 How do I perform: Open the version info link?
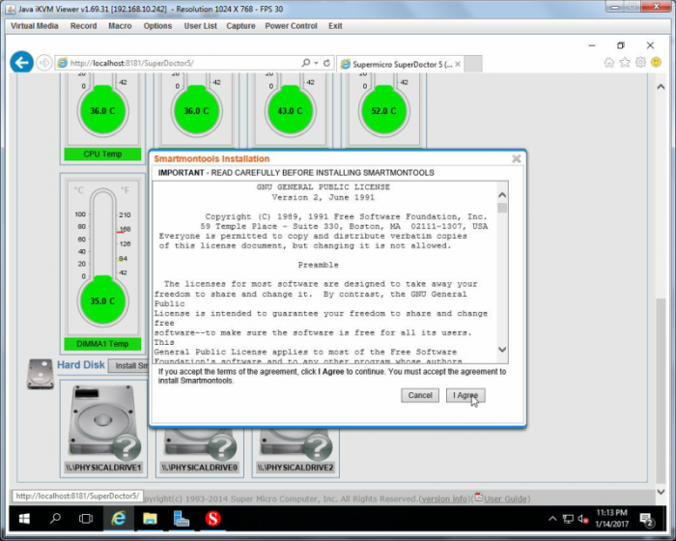pos(444,498)
